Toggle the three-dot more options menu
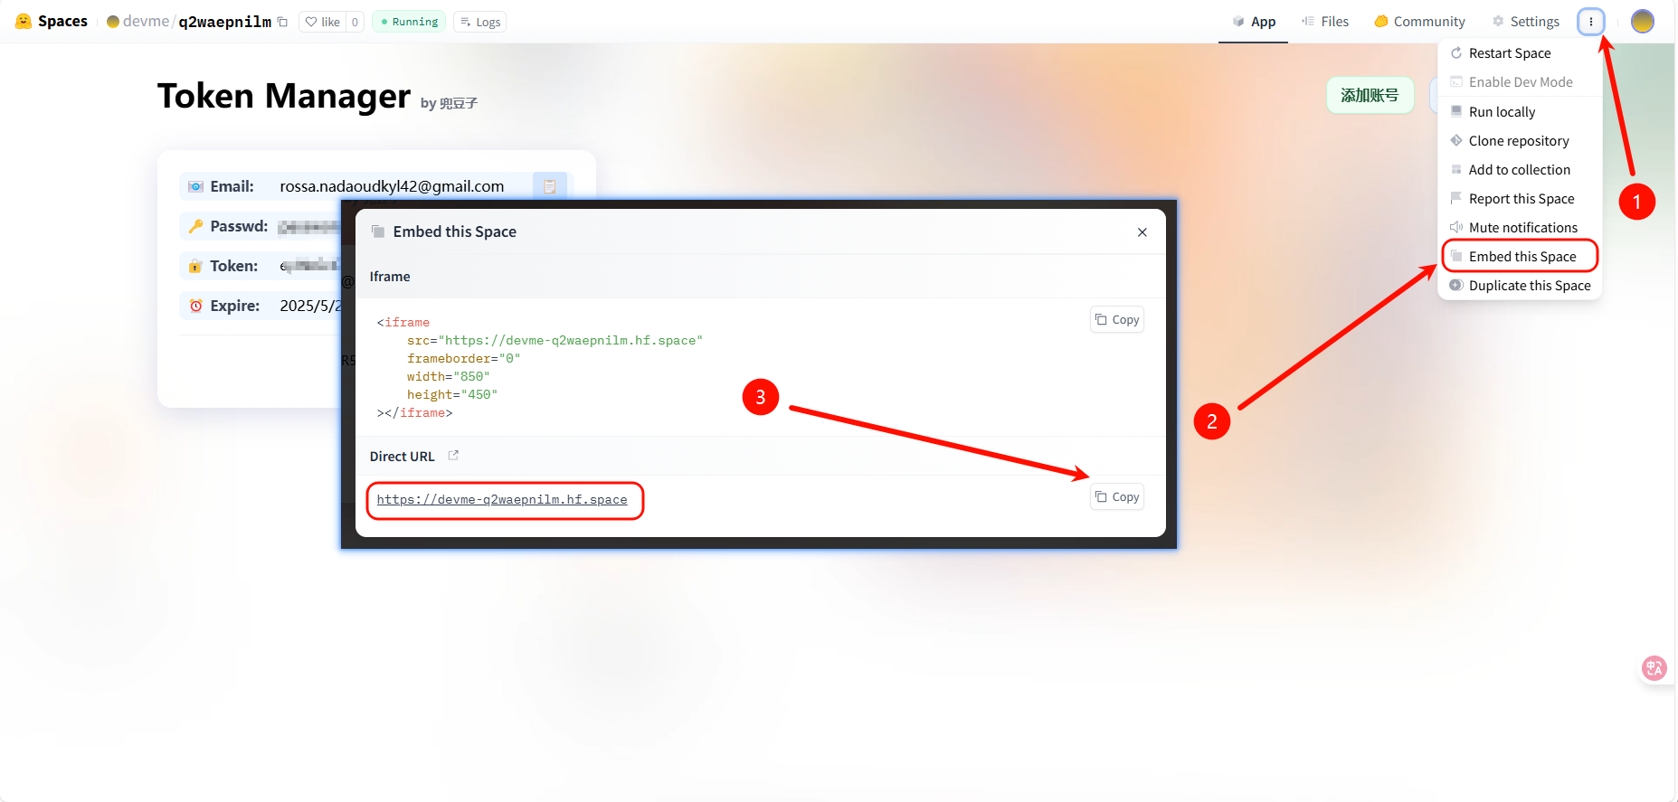 [1590, 22]
